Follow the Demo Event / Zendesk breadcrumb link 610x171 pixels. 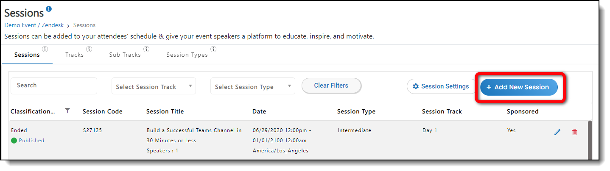(x=34, y=25)
